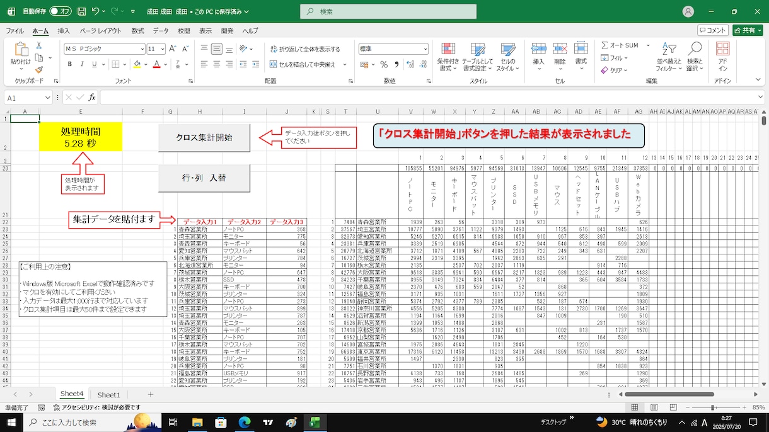Click the search (検索) box in title bar
Image resolution: width=769 pixels, height=432 pixels.
(388, 11)
